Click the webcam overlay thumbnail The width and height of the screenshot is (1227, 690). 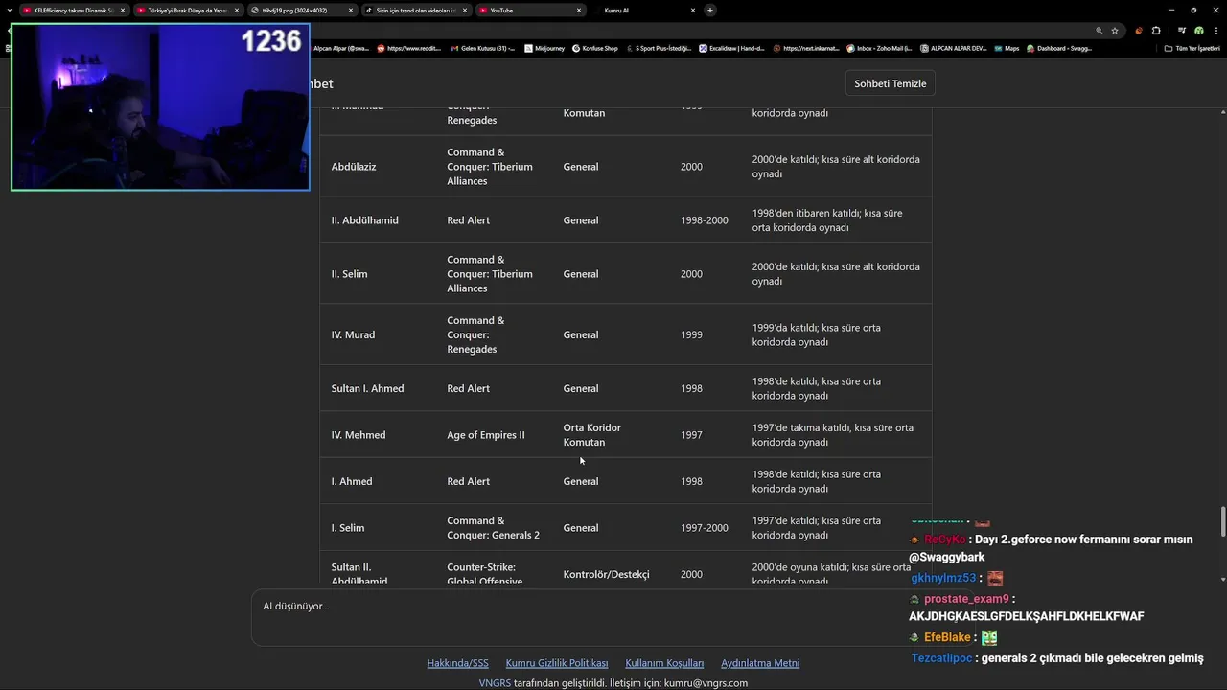160,106
